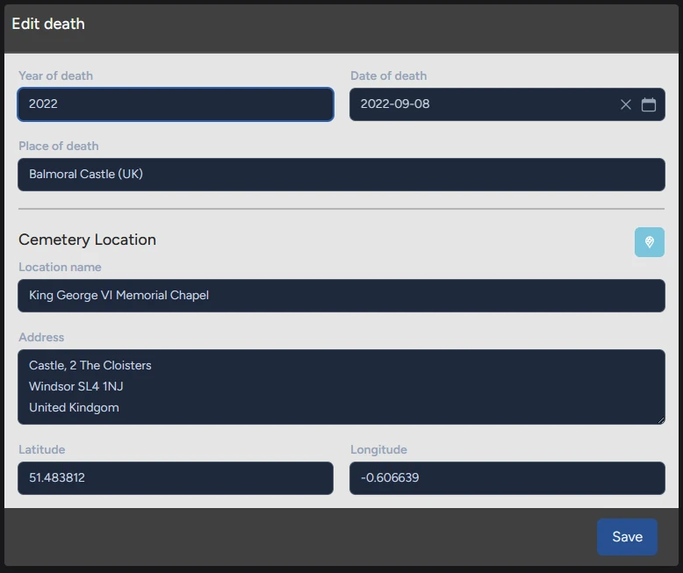Click the "Location name" label
The height and width of the screenshot is (573, 683).
pos(60,268)
